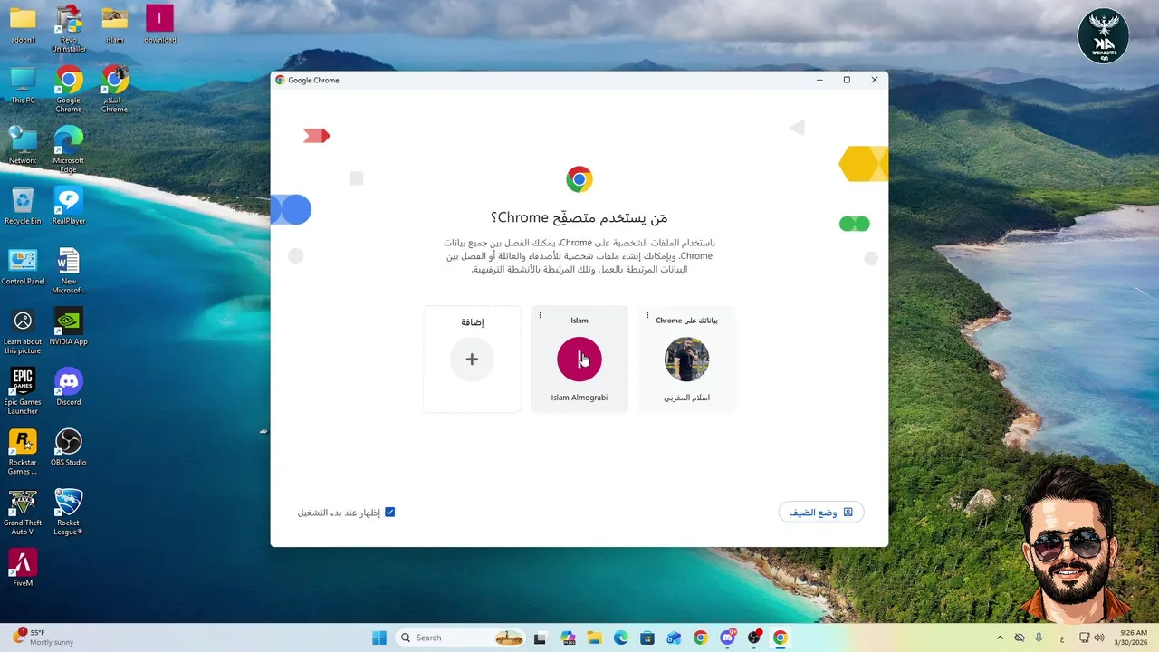The height and width of the screenshot is (652, 1159).
Task: Select Rockstar Games Launcher icon
Action: tap(23, 452)
